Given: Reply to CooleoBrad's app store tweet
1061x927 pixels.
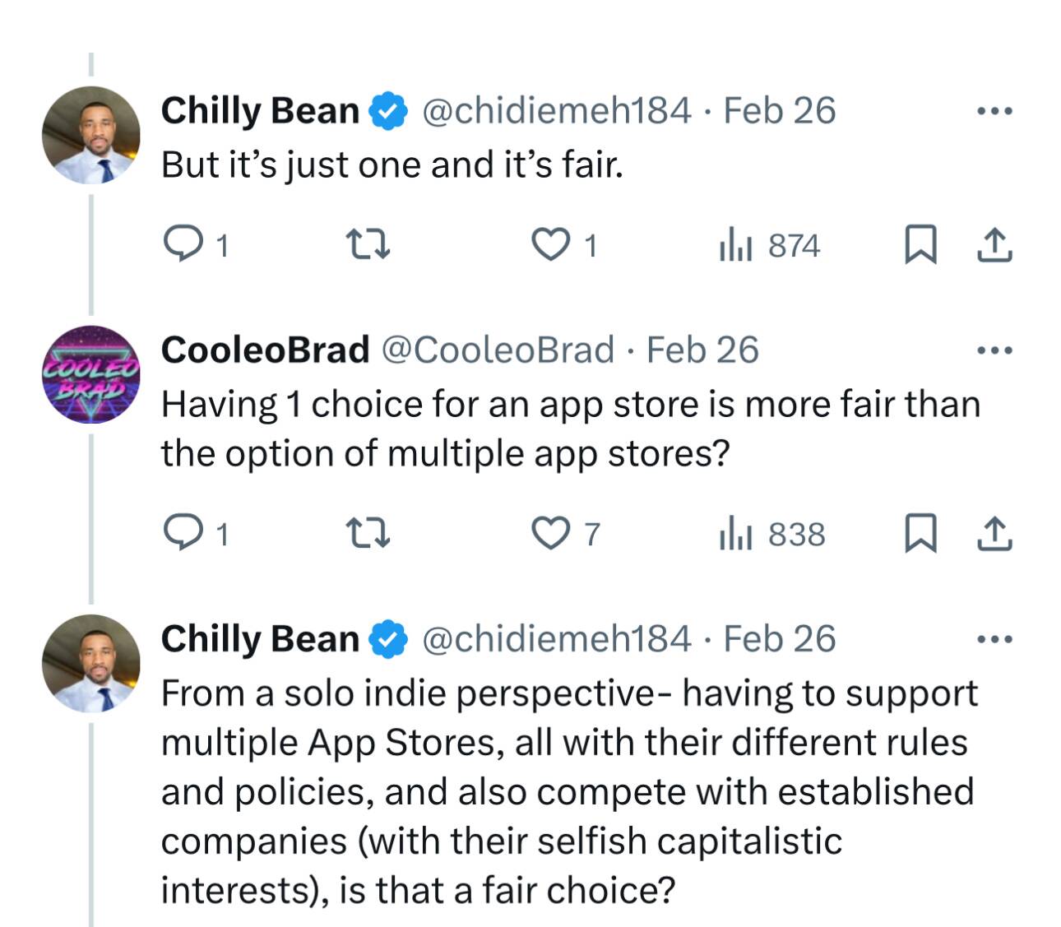Looking at the screenshot, I should tap(178, 533).
